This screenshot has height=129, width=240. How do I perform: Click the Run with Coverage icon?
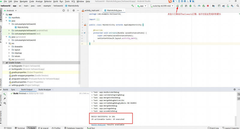tap(195, 6)
